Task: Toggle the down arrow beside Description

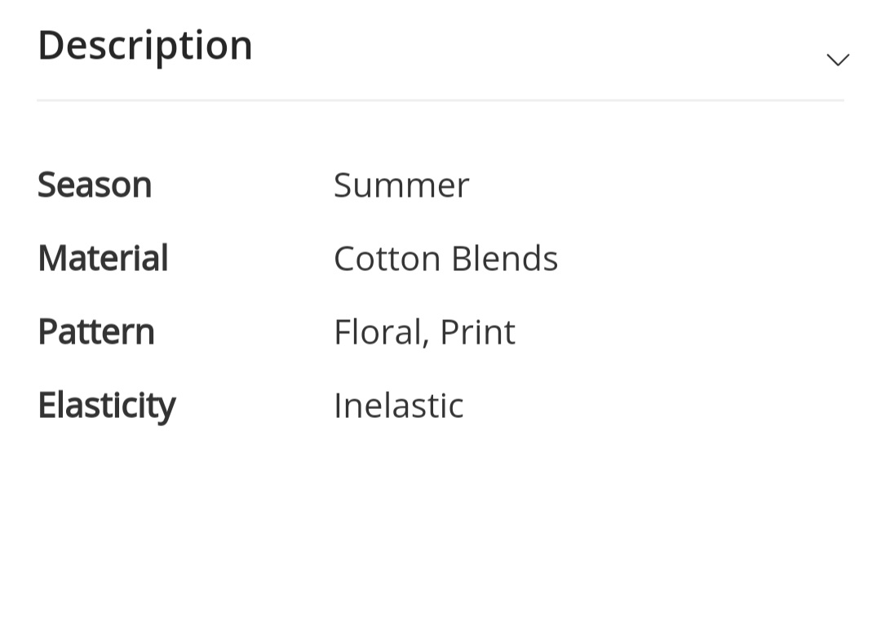Action: click(x=837, y=60)
